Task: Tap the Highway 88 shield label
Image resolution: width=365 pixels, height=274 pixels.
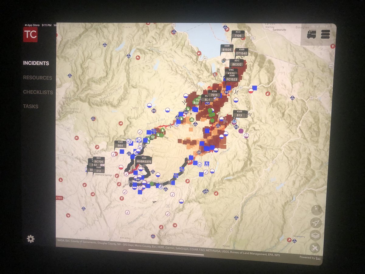Action: tap(168, 206)
